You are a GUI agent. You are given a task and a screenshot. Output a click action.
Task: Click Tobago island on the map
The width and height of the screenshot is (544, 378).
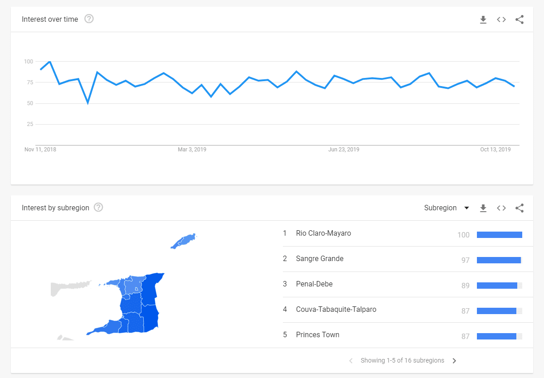click(184, 241)
